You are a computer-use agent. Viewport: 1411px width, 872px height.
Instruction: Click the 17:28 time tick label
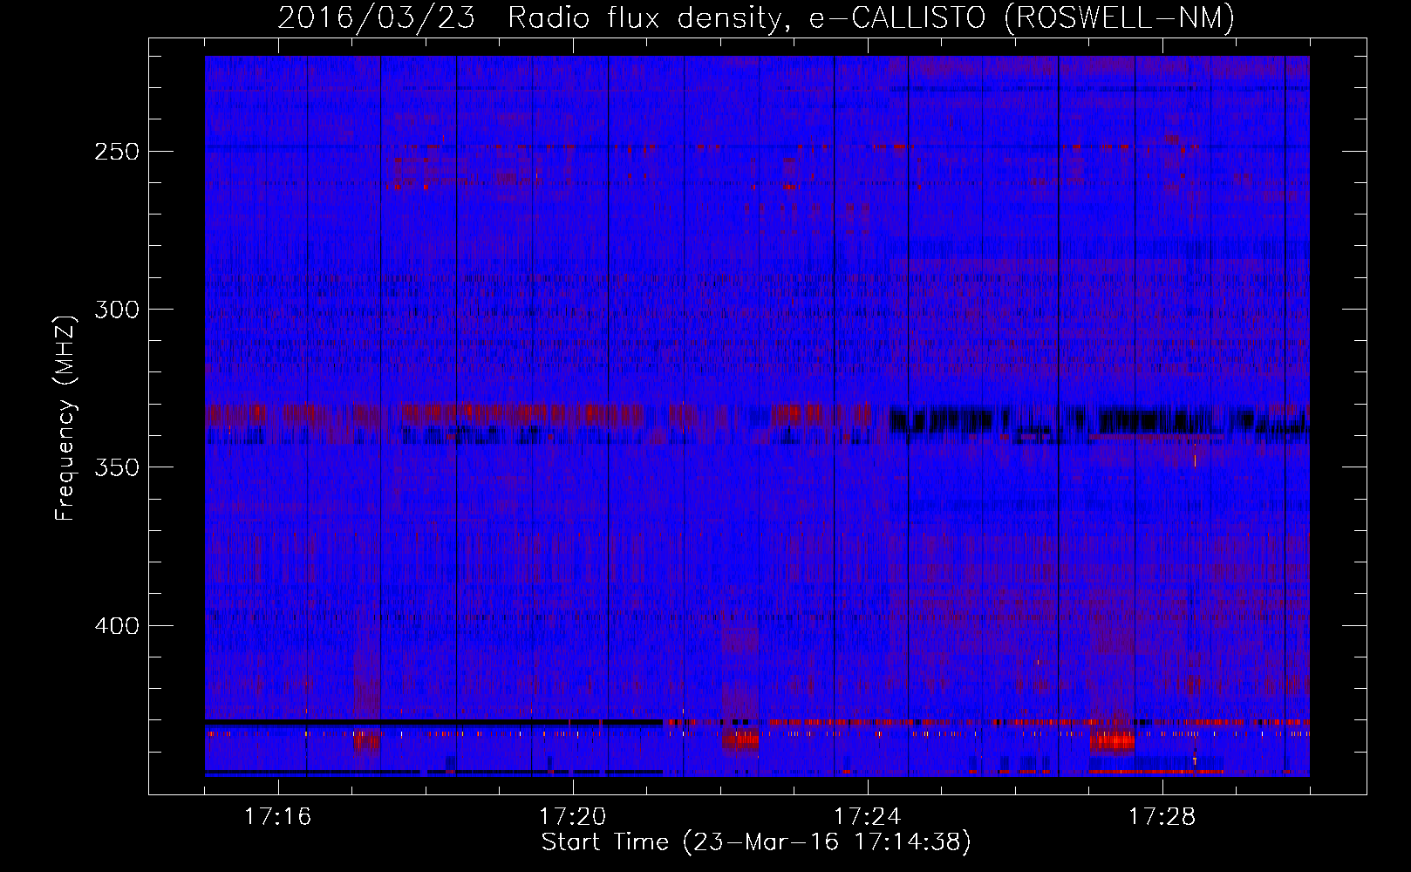point(1162,817)
